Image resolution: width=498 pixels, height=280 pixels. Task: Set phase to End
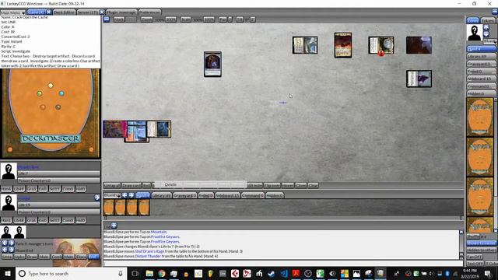click(93, 257)
